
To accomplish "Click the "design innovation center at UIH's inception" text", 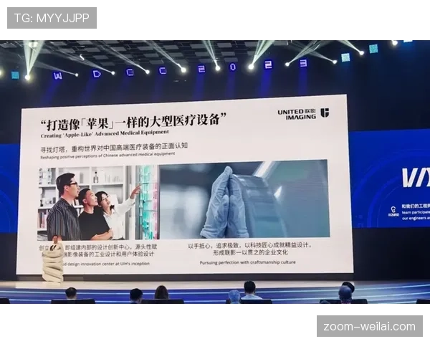I will [x=106, y=264].
